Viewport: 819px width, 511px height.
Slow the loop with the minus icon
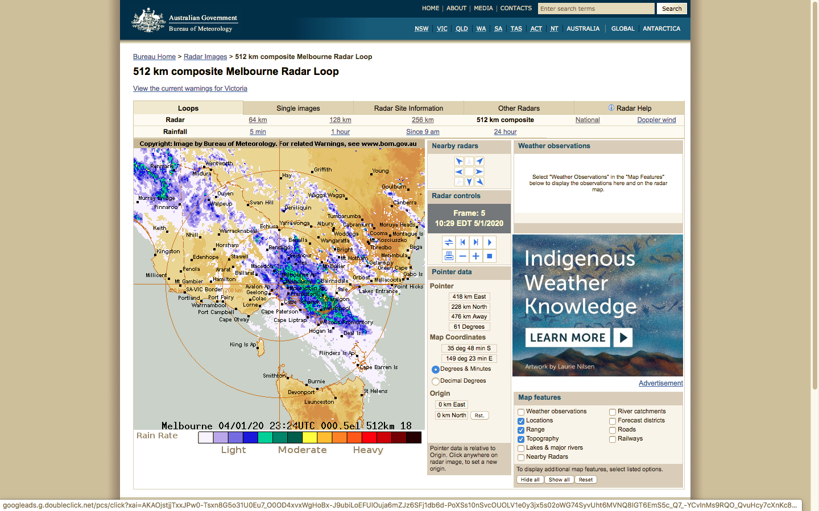click(462, 256)
